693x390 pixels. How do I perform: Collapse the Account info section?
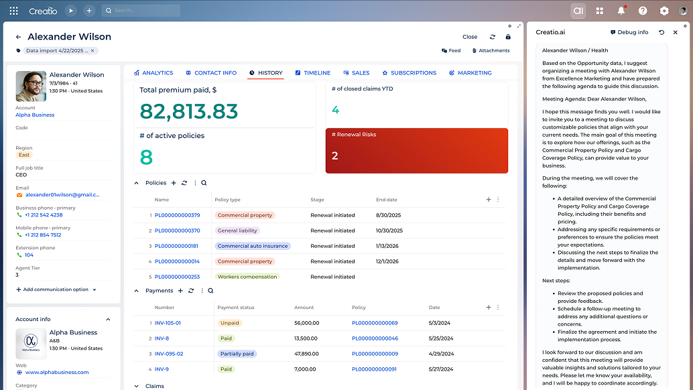click(x=109, y=320)
